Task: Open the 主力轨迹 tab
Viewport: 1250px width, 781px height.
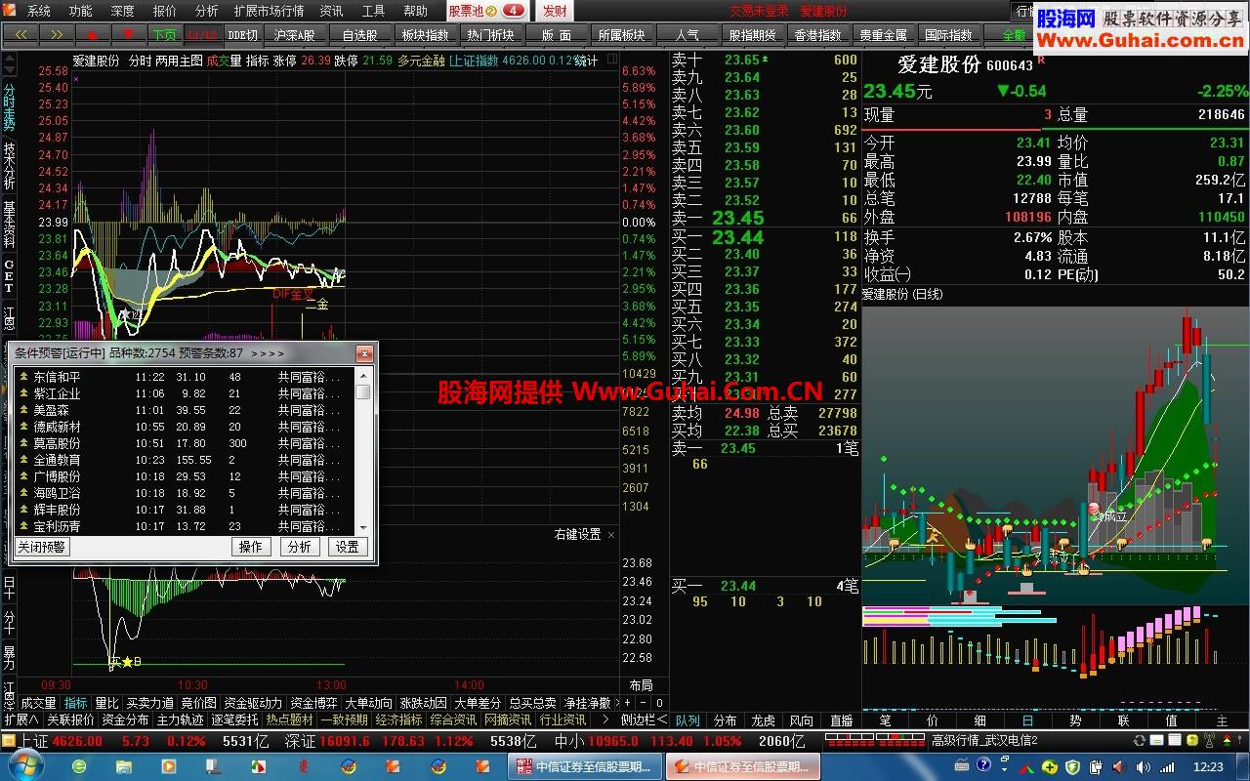Action: [181, 719]
